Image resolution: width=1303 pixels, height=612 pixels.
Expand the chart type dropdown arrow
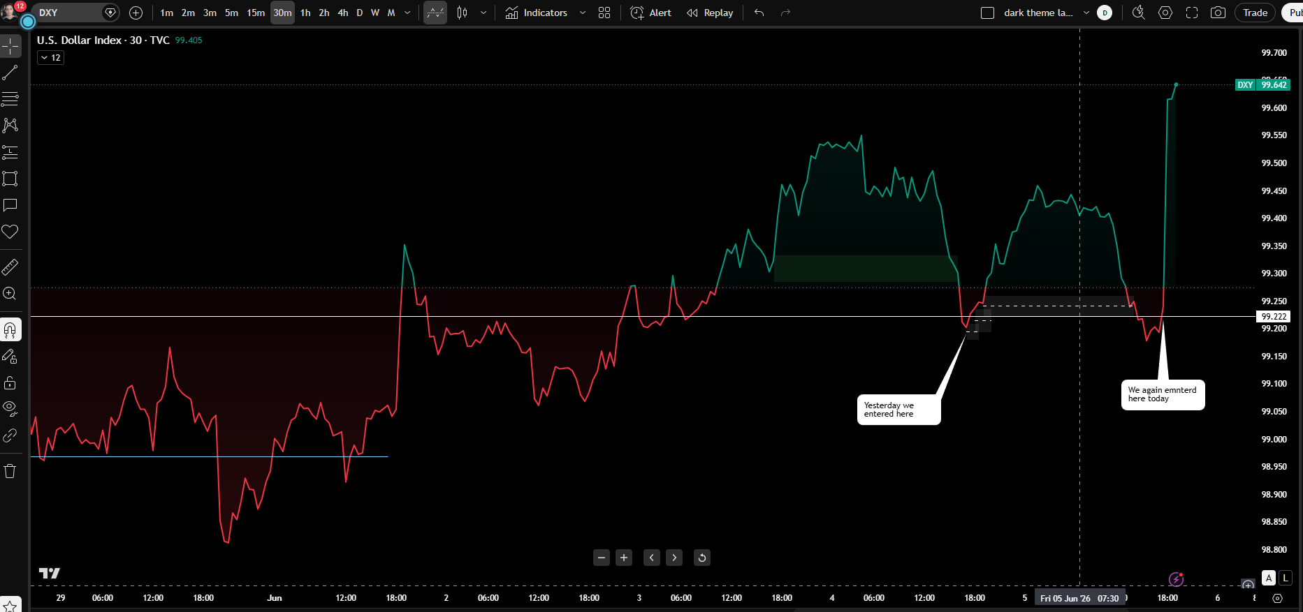pyautogui.click(x=483, y=13)
